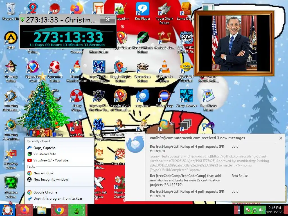Open Pizza Frenzy shortcut
This screenshot has width=288, height=216.
pos(120,156)
